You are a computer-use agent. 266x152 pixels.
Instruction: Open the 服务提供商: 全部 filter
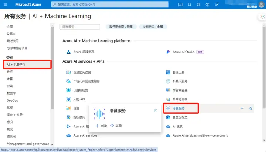click(x=121, y=27)
